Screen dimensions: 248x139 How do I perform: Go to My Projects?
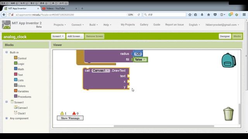tap(128, 25)
